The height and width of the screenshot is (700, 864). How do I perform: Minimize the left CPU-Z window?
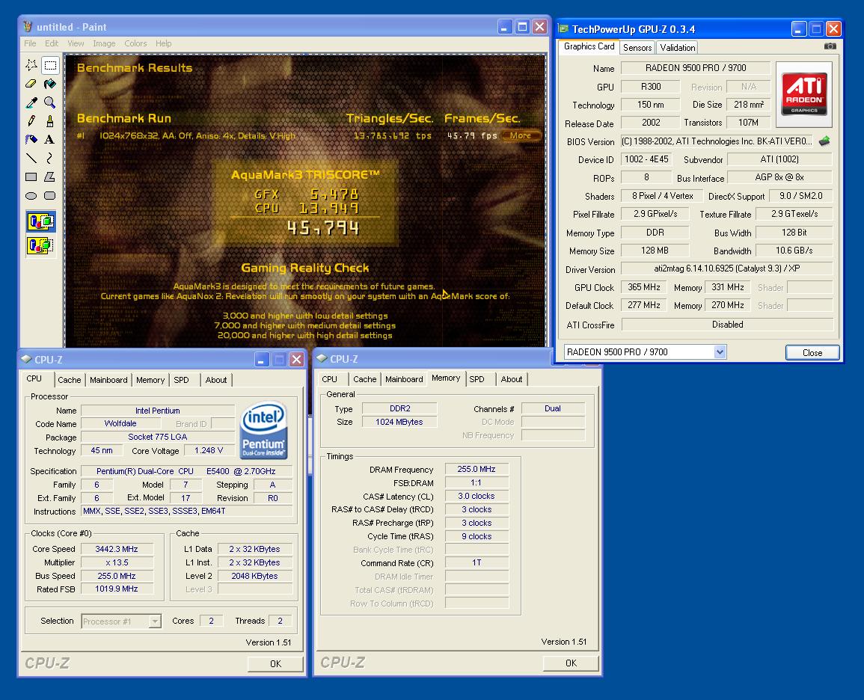(262, 360)
